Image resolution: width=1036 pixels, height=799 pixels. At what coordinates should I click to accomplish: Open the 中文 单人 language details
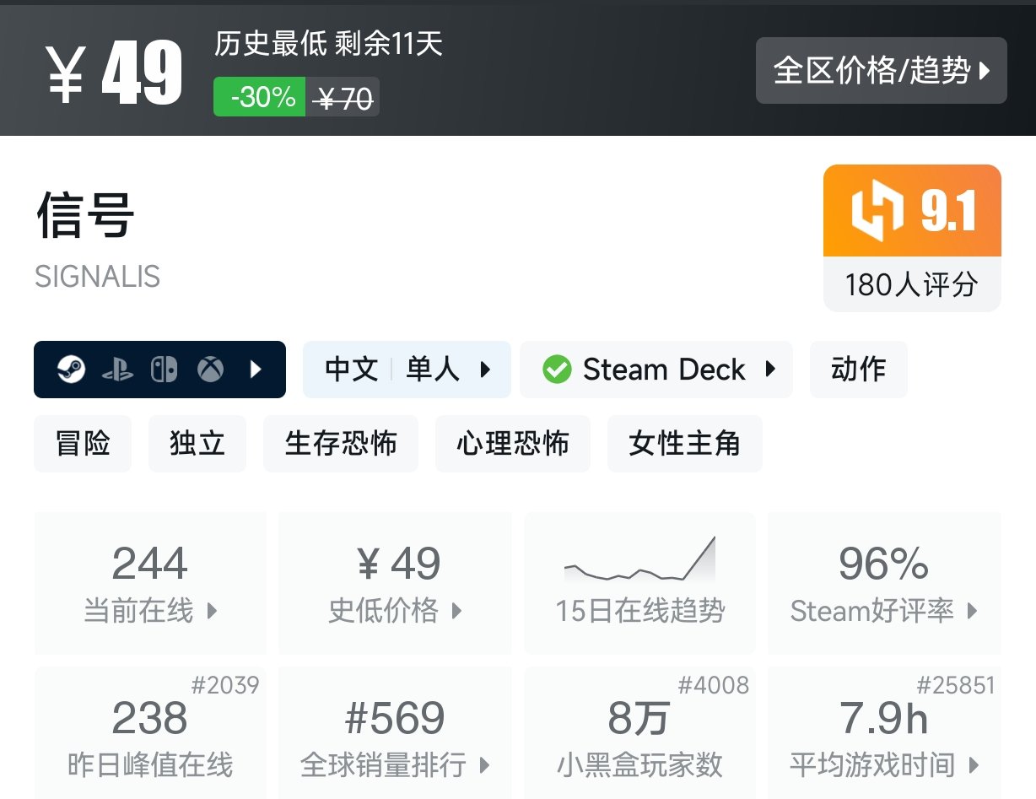tap(407, 370)
